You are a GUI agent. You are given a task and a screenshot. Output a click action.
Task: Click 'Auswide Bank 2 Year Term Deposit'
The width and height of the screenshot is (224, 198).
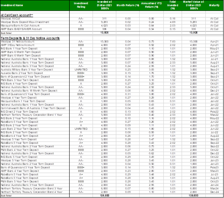pyautogui.click(x=22, y=73)
